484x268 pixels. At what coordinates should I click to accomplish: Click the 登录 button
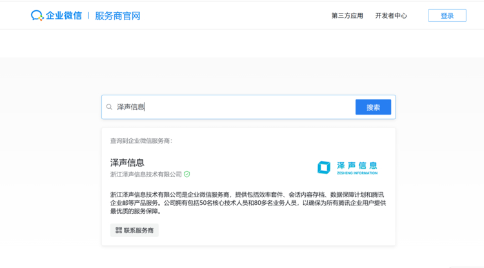click(447, 15)
